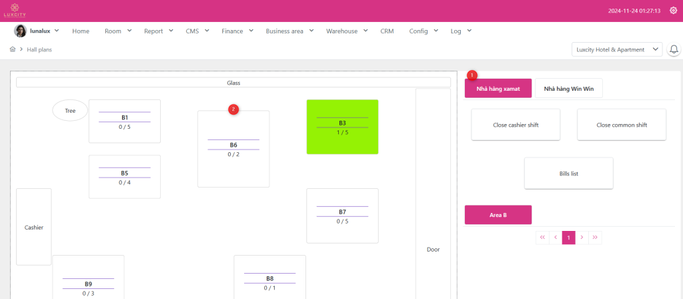Open the Bills list

pos(568,174)
